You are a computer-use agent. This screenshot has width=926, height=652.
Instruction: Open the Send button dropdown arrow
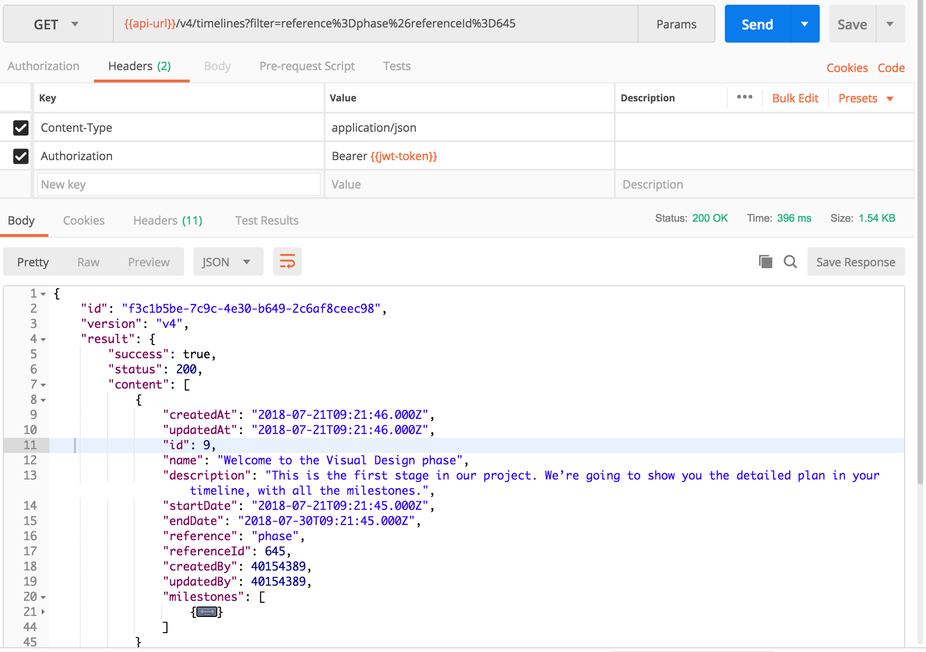point(805,24)
